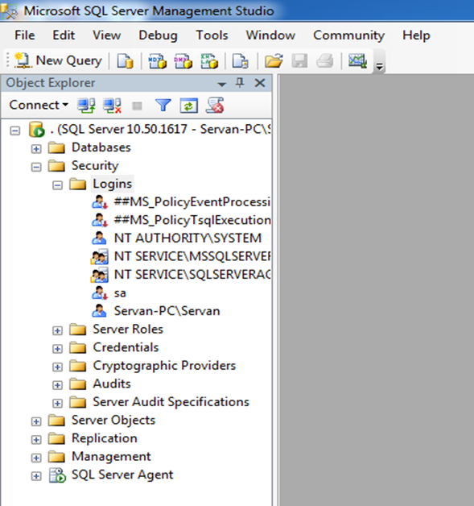Refresh the Object Explorer tree
The image size is (474, 506).
coord(188,106)
